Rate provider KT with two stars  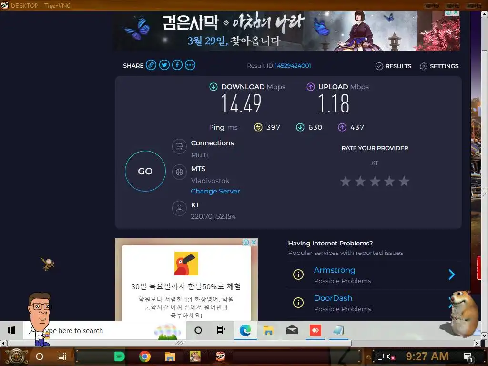(x=360, y=181)
